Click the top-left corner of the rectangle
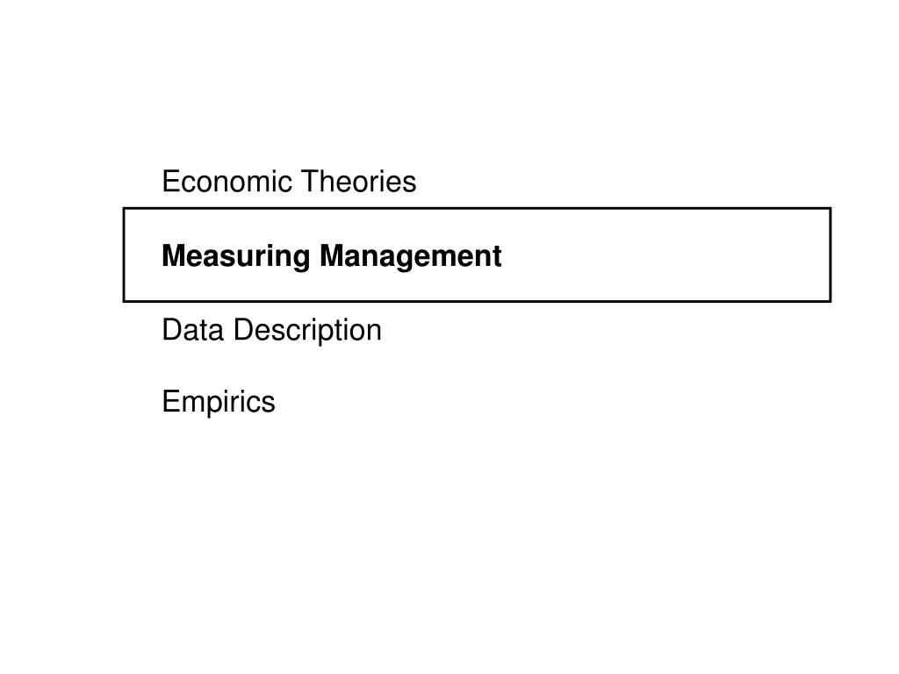 (124, 209)
